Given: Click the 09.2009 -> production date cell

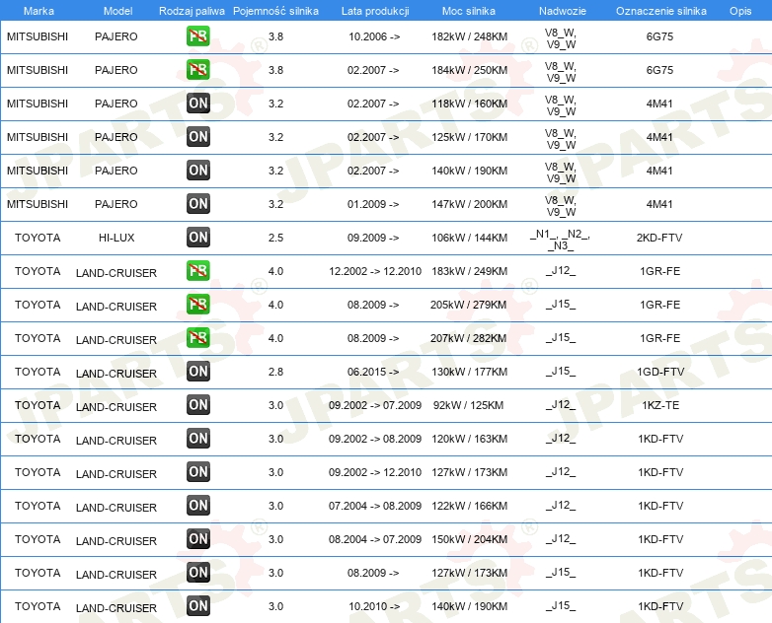Looking at the screenshot, I should [373, 238].
